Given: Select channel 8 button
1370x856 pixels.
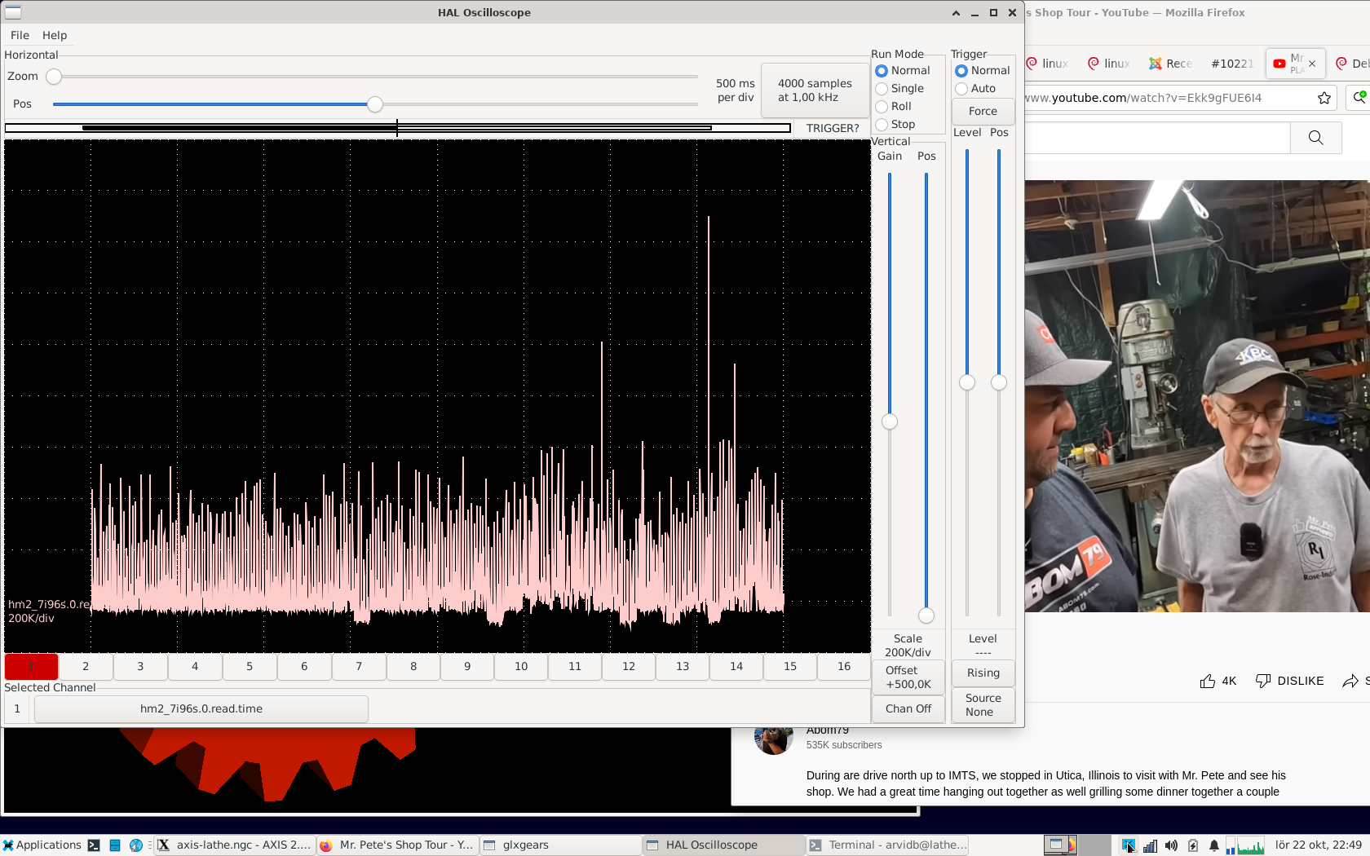Looking at the screenshot, I should click(413, 666).
